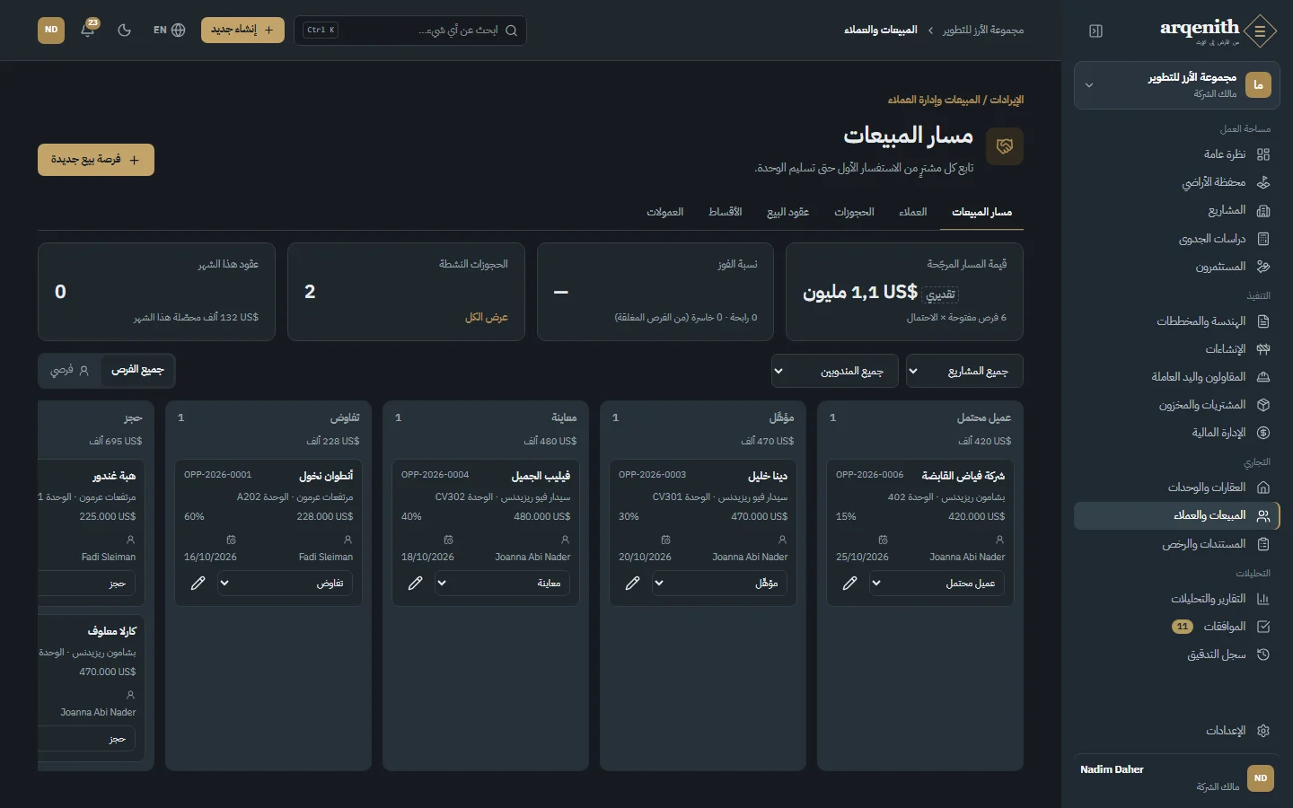
Task: Click فيليب الجميل opportunity card title
Action: (x=541, y=476)
